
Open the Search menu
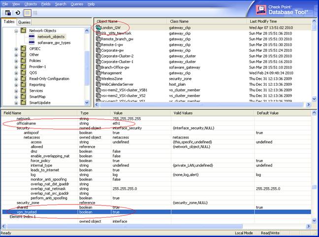(61, 4)
